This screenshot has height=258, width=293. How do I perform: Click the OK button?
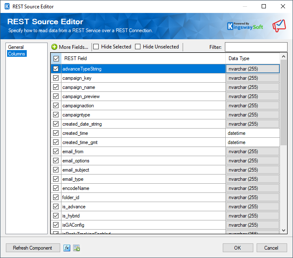coord(238,248)
